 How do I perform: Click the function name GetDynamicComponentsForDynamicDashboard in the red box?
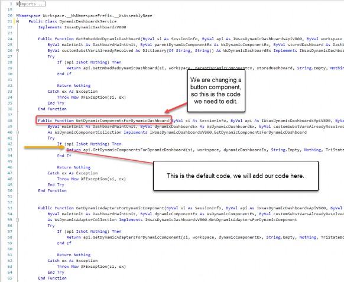pos(122,121)
